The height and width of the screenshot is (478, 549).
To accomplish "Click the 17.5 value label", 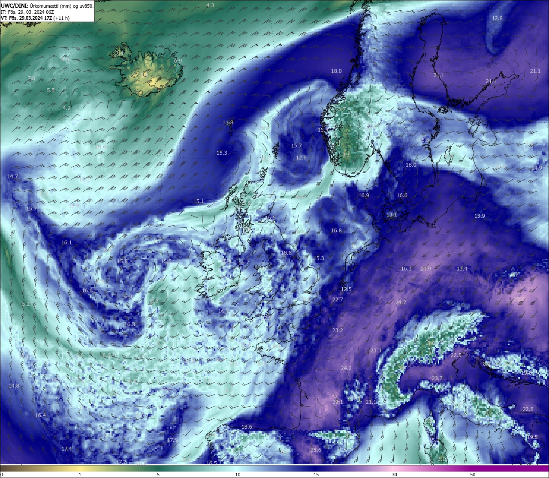I will 172,440.
